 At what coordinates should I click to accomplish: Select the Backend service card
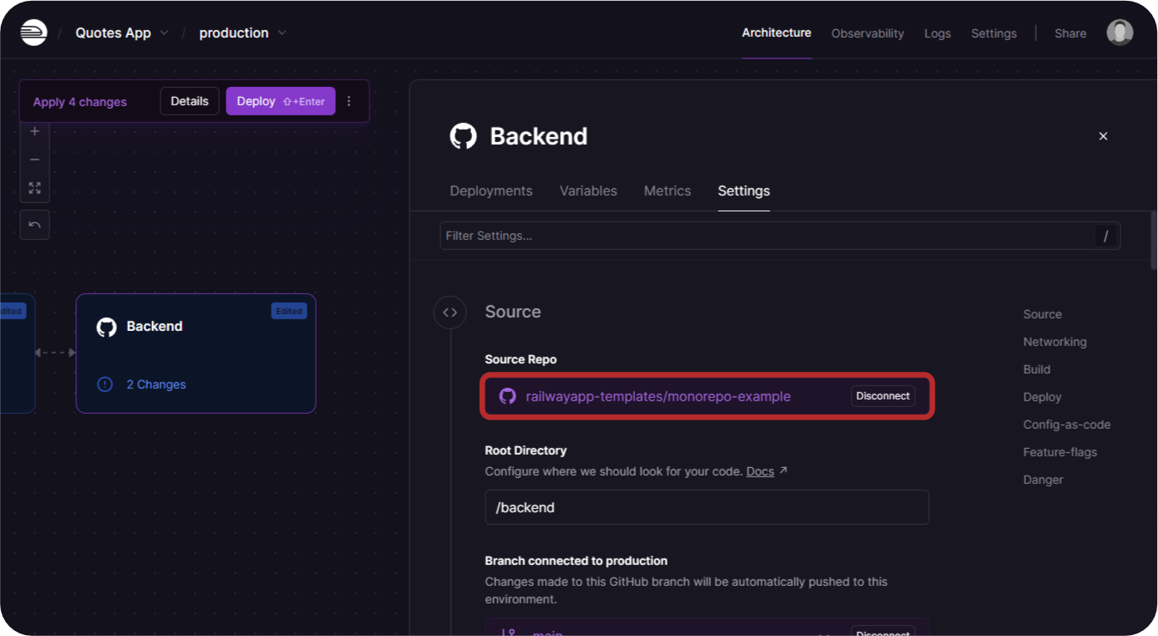click(x=196, y=353)
